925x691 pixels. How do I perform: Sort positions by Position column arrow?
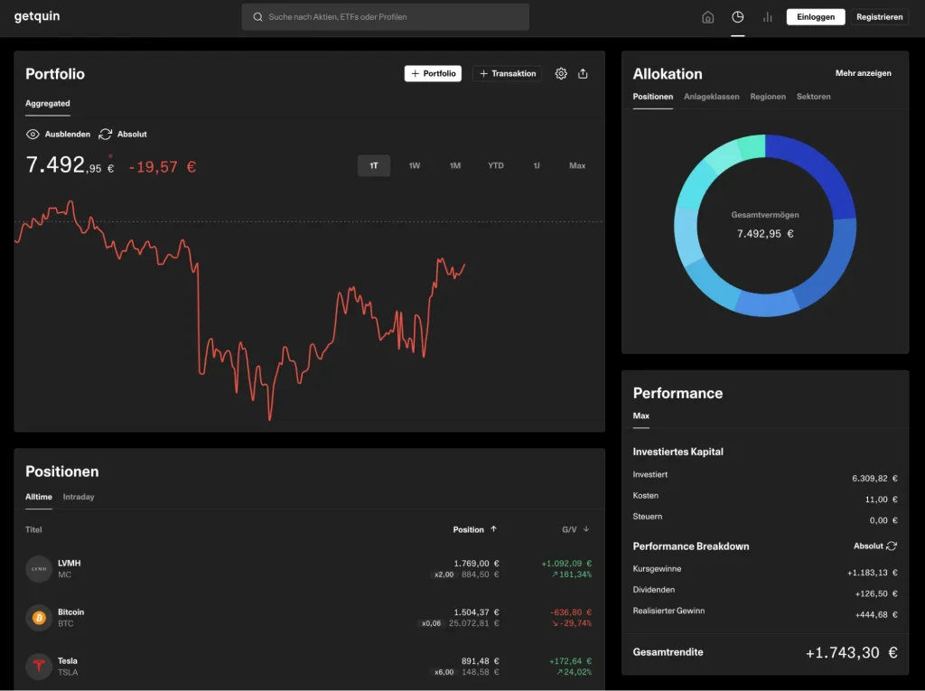point(493,529)
